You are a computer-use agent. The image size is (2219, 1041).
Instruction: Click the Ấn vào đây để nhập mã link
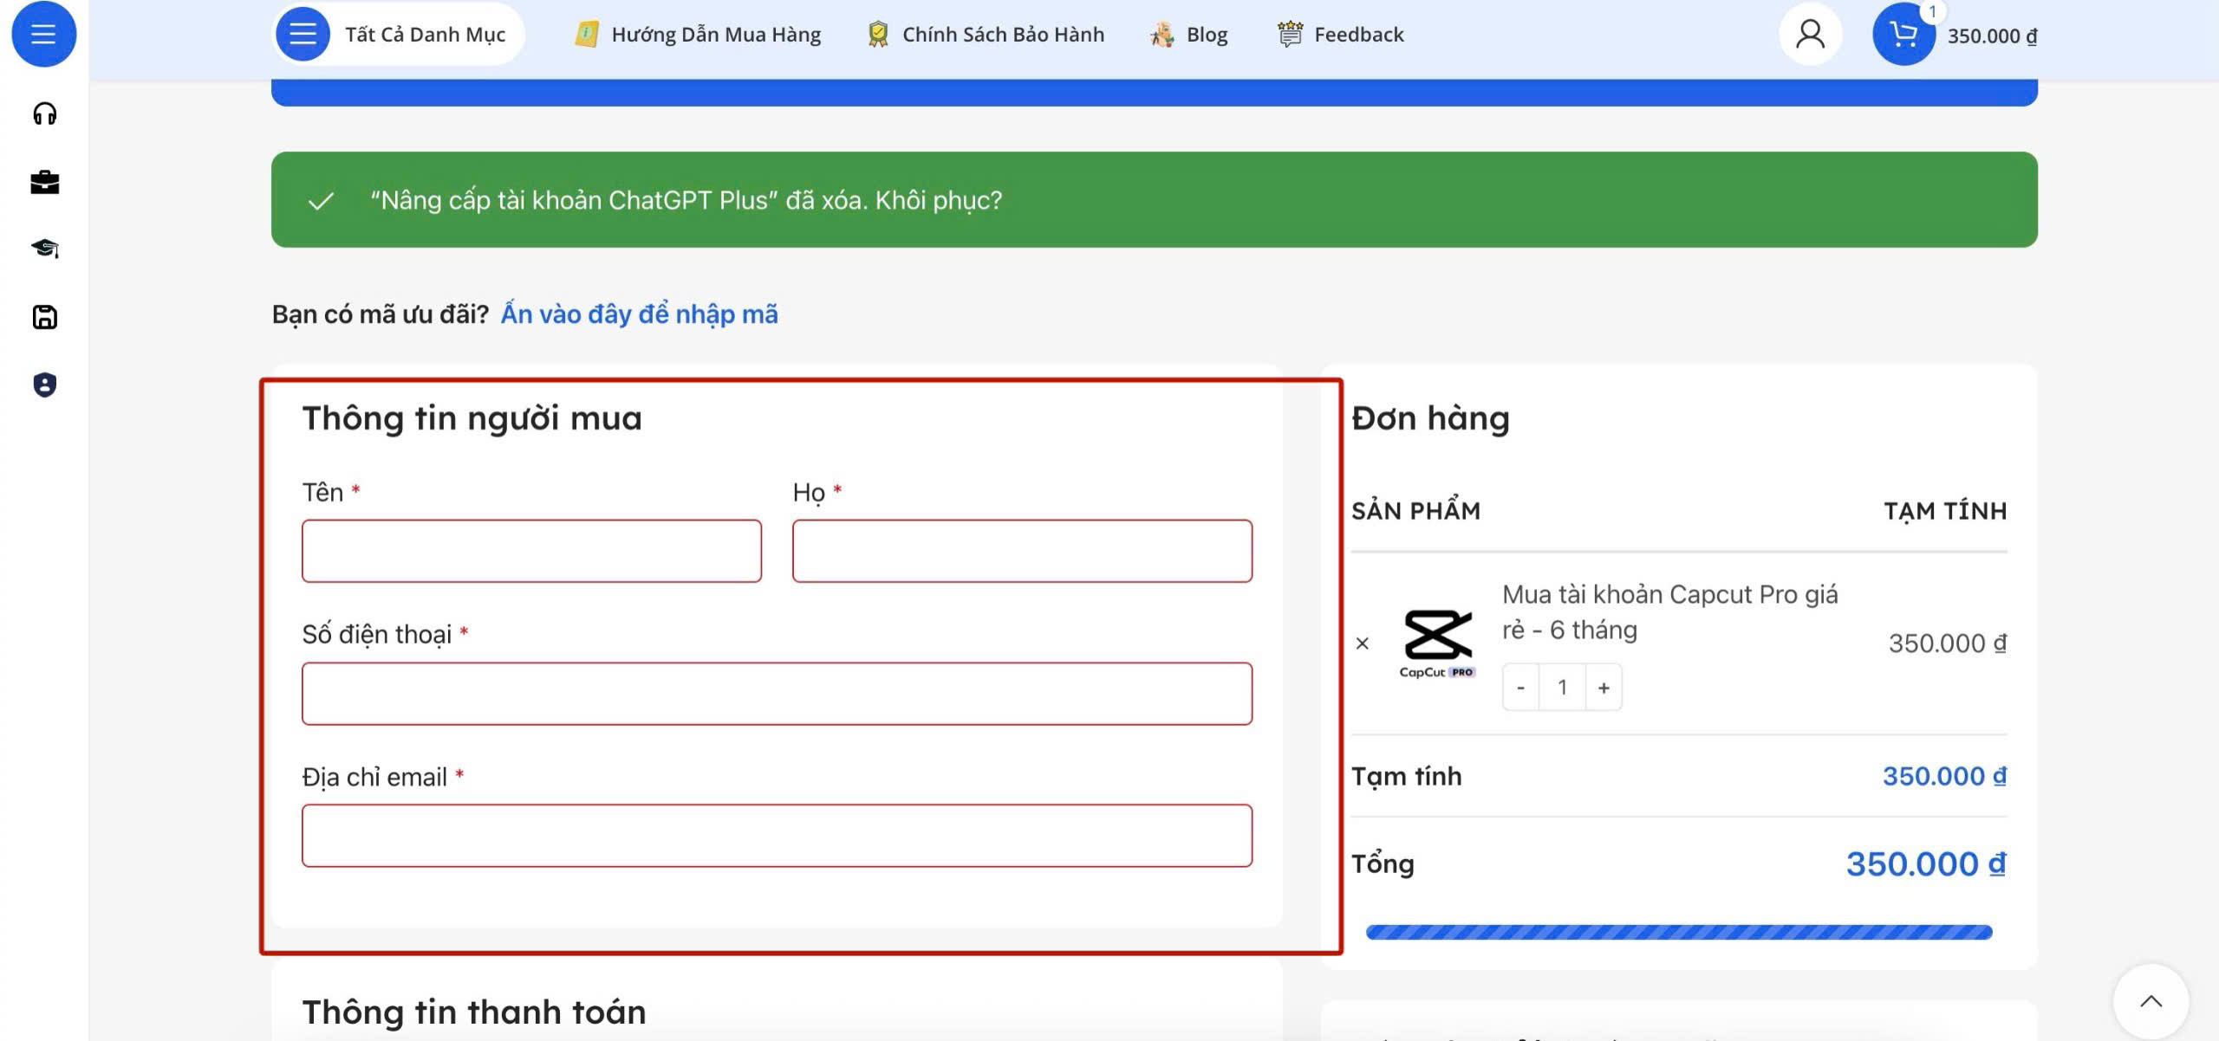tap(640, 314)
